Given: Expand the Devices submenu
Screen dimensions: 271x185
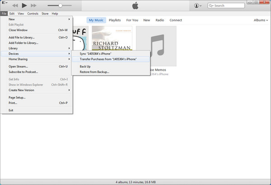Looking at the screenshot, I should tap(37, 54).
